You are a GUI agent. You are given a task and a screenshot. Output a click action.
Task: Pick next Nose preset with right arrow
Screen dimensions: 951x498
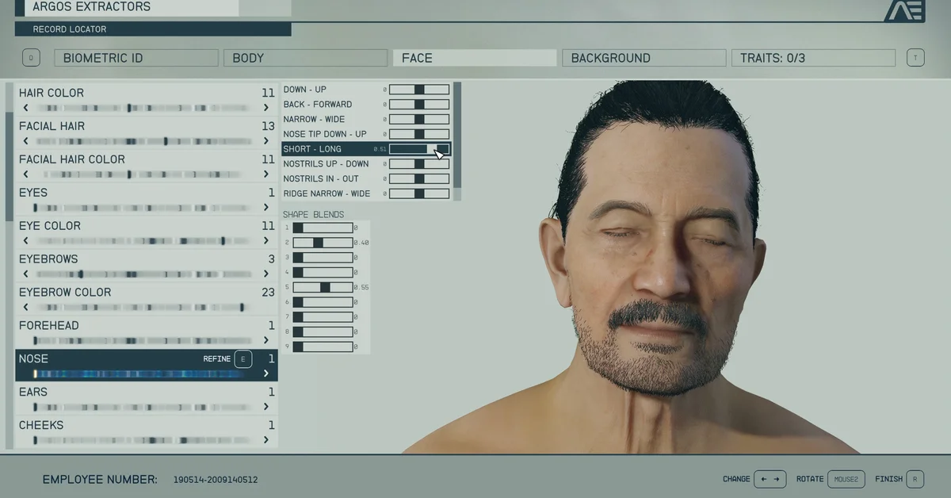pos(266,373)
